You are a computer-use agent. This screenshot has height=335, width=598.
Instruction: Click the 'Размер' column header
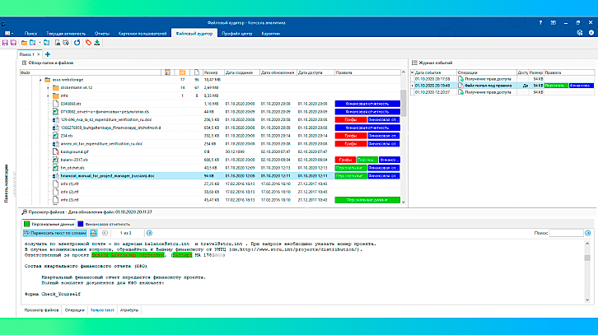(x=211, y=72)
